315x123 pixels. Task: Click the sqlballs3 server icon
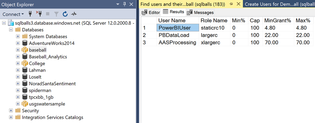coord(11,23)
